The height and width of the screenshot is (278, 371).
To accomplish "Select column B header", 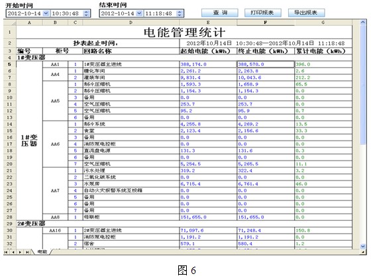I will point(55,23).
